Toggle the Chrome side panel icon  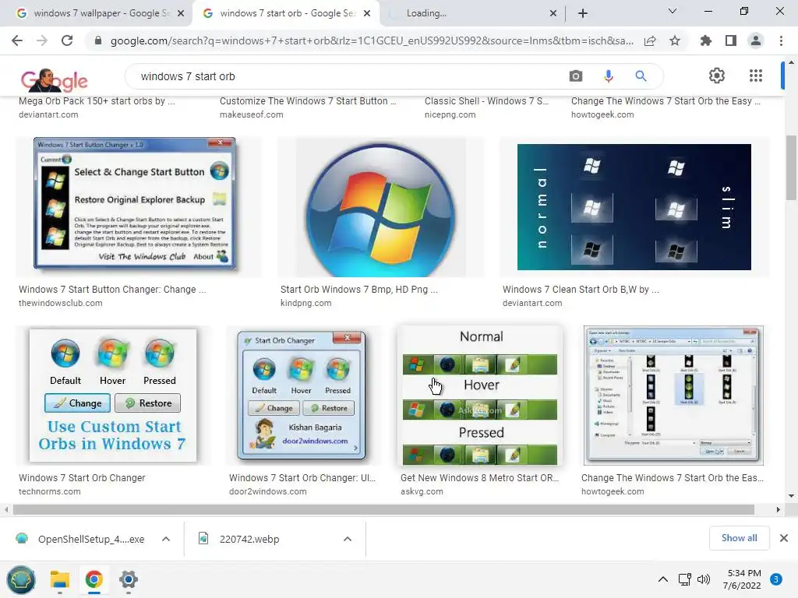point(731,40)
